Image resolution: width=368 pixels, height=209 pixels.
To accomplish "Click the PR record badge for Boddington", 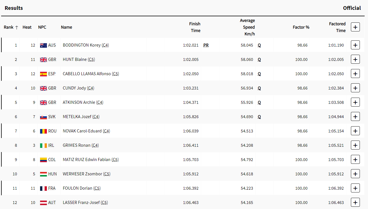I will 206,45.
